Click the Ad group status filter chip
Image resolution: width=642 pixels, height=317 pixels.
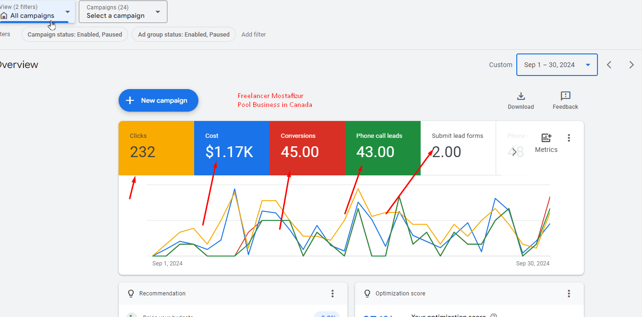coord(183,34)
